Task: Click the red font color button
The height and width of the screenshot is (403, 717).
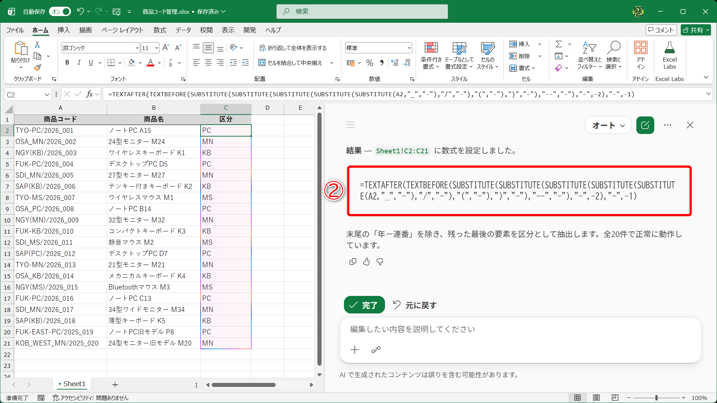Action: (x=150, y=63)
